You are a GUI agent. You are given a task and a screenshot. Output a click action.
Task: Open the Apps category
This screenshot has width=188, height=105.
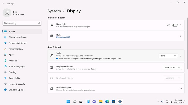tap(22, 55)
